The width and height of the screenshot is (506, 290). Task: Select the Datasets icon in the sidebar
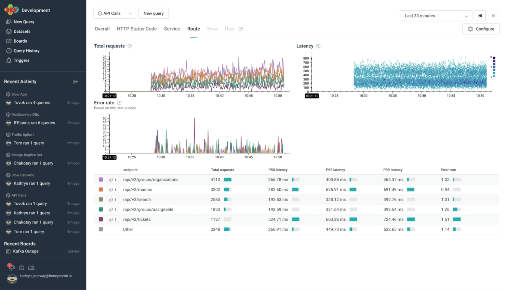[x=21, y=31]
